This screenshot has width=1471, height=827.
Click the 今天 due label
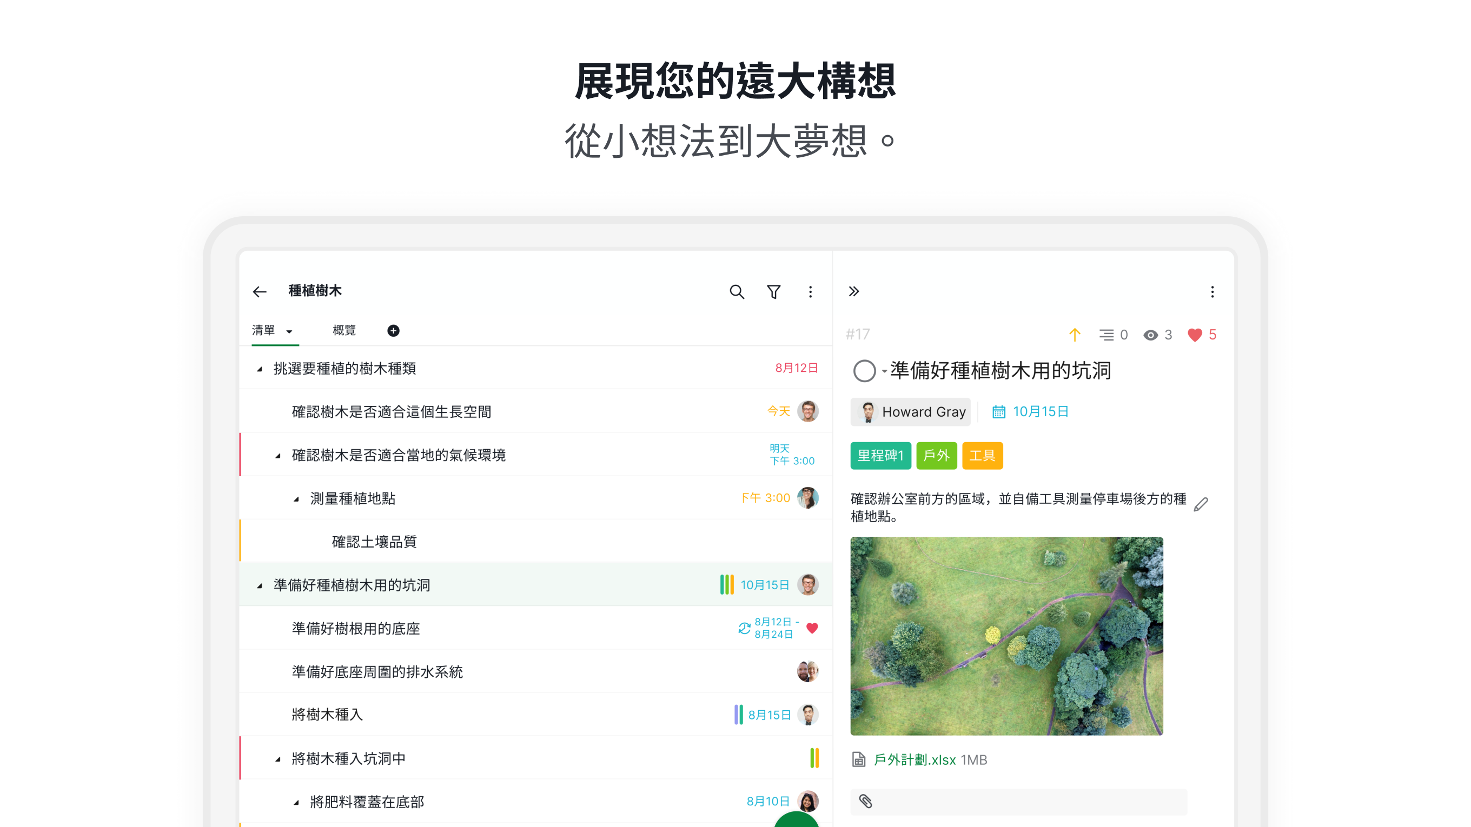coord(778,411)
